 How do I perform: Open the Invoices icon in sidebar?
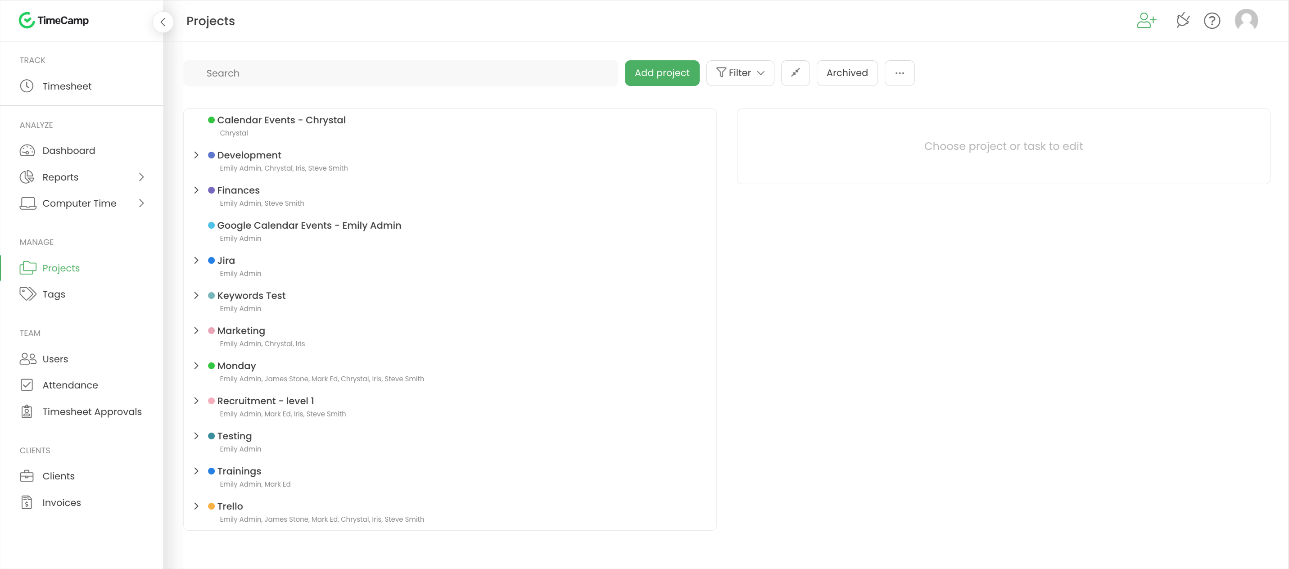27,502
